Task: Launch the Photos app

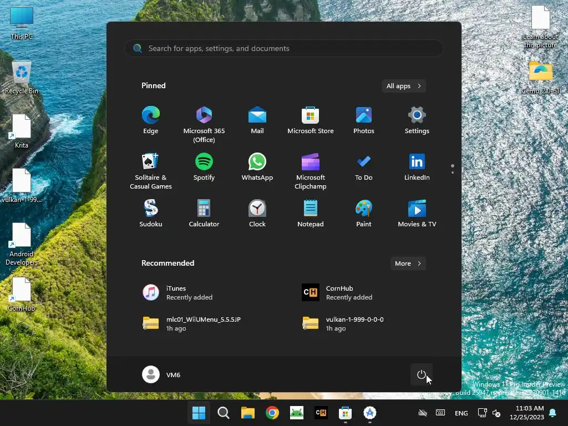Action: click(364, 120)
